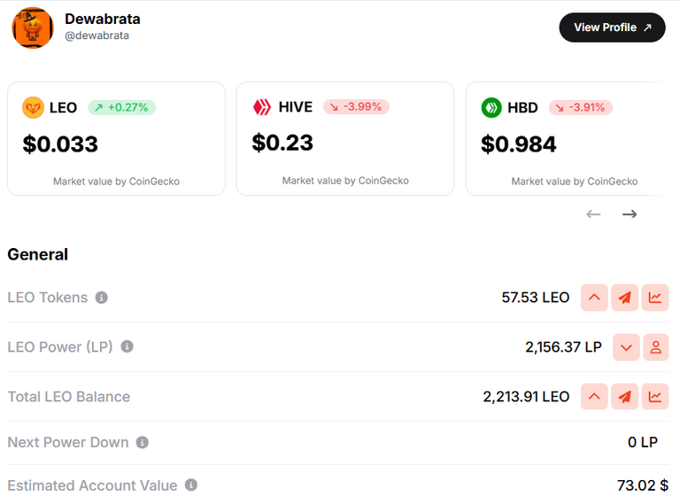Click power up arrow in LEO Tokens row
This screenshot has width=680, height=504.
(x=594, y=298)
